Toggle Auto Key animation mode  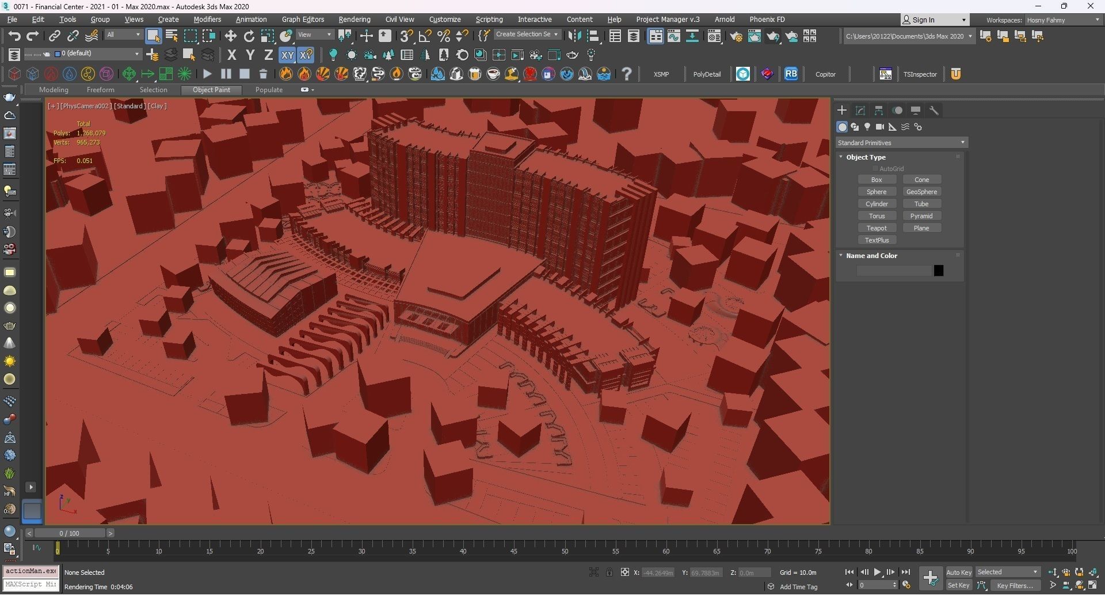959,572
